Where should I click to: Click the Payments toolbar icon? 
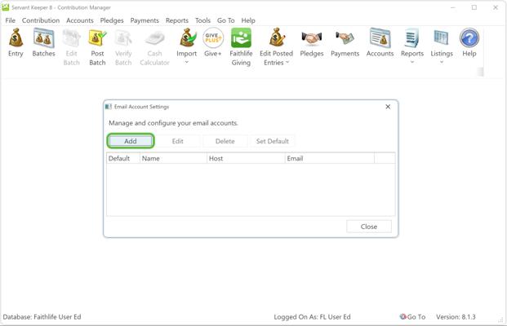pyautogui.click(x=345, y=39)
